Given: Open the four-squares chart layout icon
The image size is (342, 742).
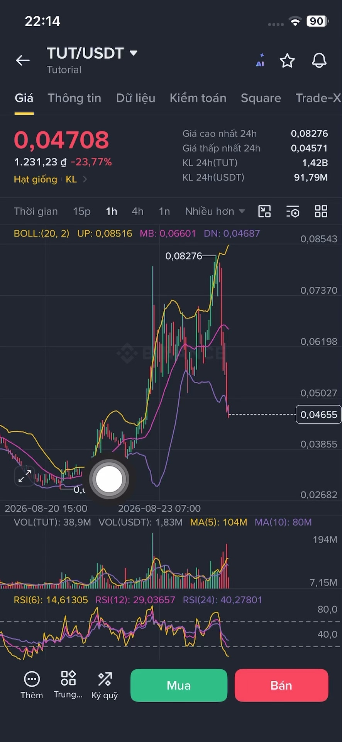Looking at the screenshot, I should [x=321, y=211].
